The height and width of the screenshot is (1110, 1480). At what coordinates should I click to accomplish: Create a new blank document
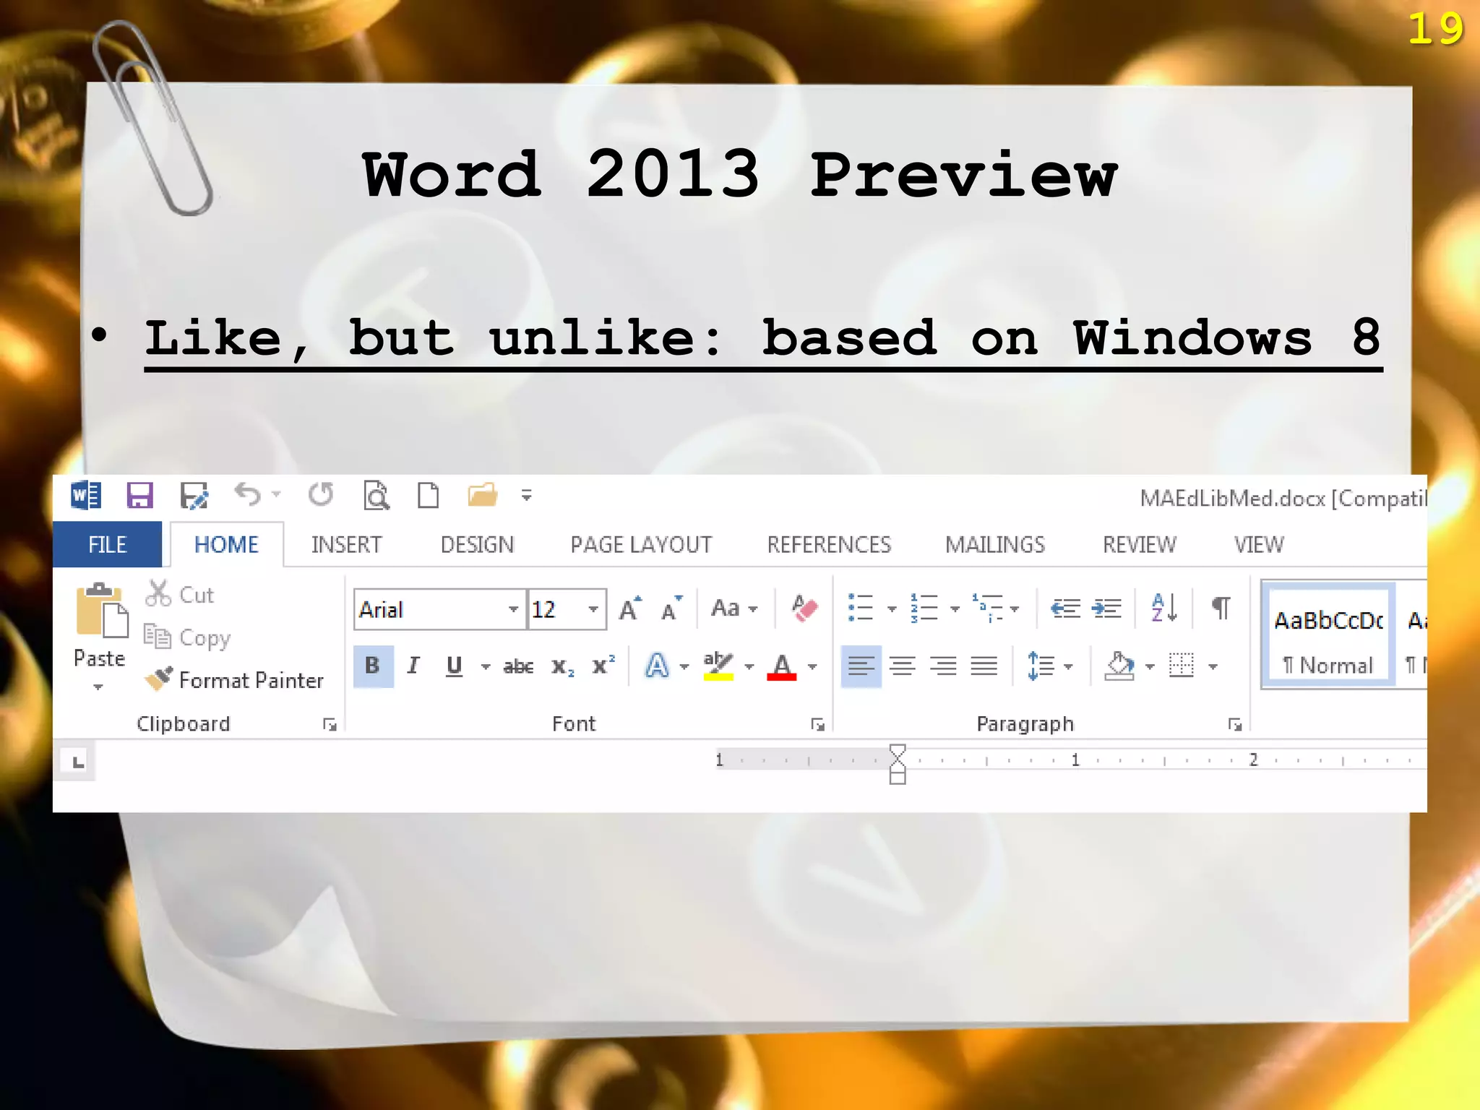pos(429,496)
